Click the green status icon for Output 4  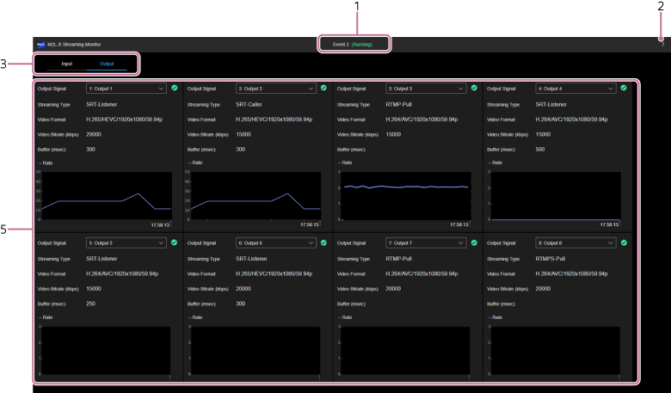pos(625,88)
